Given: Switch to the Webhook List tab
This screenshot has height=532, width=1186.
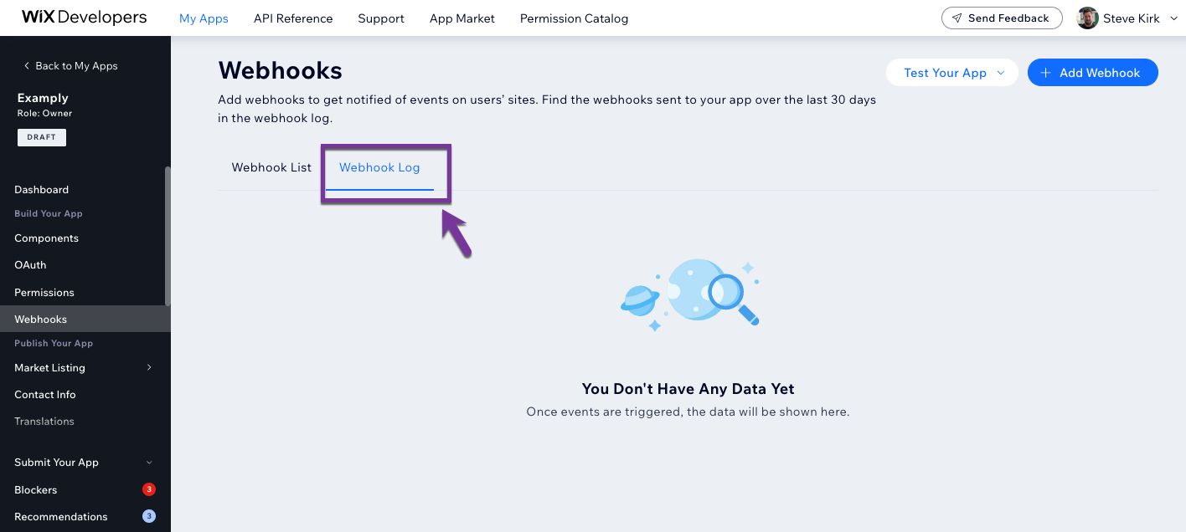Looking at the screenshot, I should pyautogui.click(x=271, y=167).
